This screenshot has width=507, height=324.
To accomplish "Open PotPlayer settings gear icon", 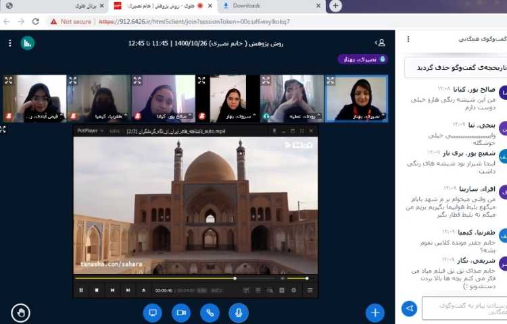I will pos(293,290).
